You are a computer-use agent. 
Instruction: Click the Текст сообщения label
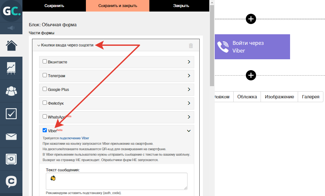pyautogui.click(x=63, y=170)
